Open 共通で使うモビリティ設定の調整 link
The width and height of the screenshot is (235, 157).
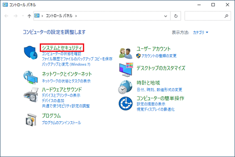[66, 106]
